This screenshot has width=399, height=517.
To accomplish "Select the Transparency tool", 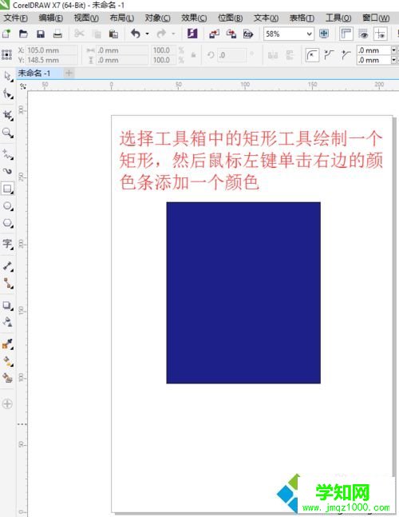I will 7,321.
